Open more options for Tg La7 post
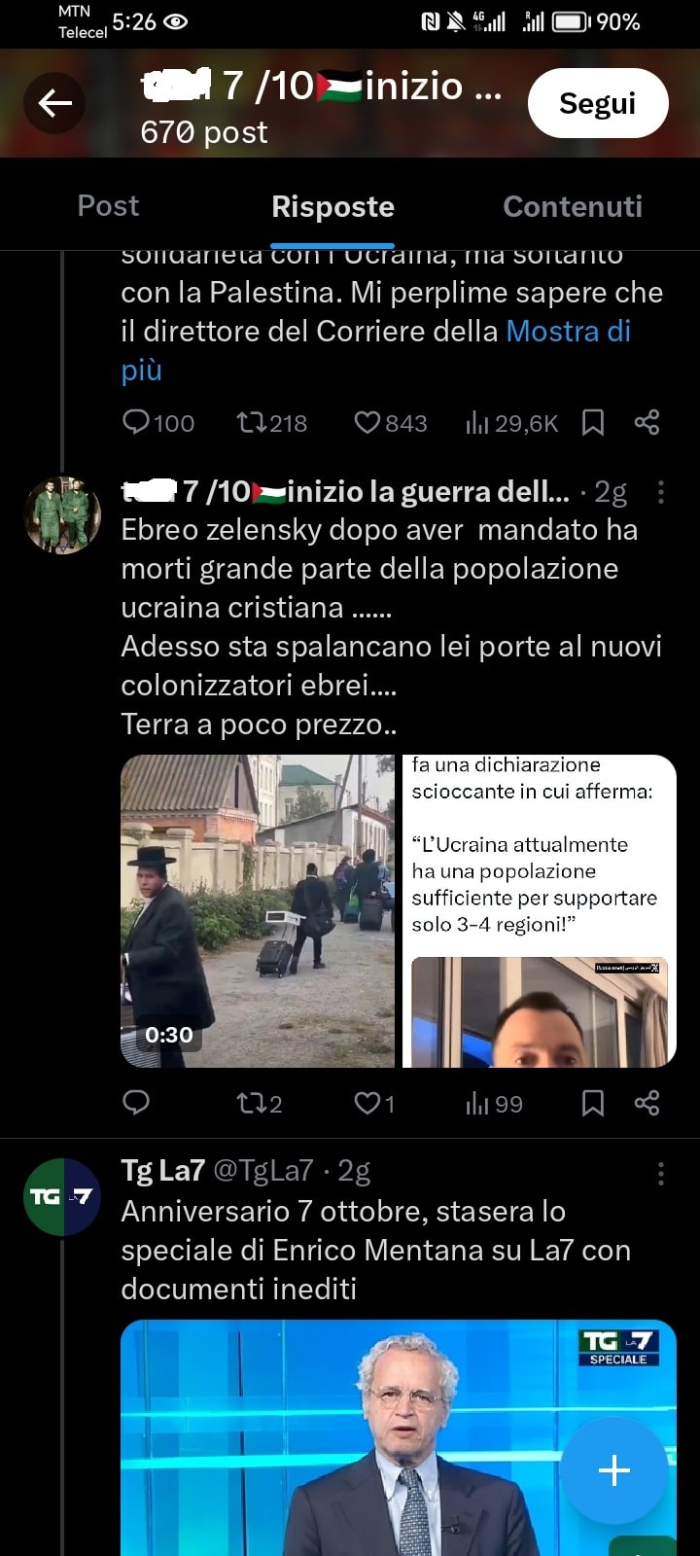Viewport: 700px width, 1556px height. point(661,1174)
